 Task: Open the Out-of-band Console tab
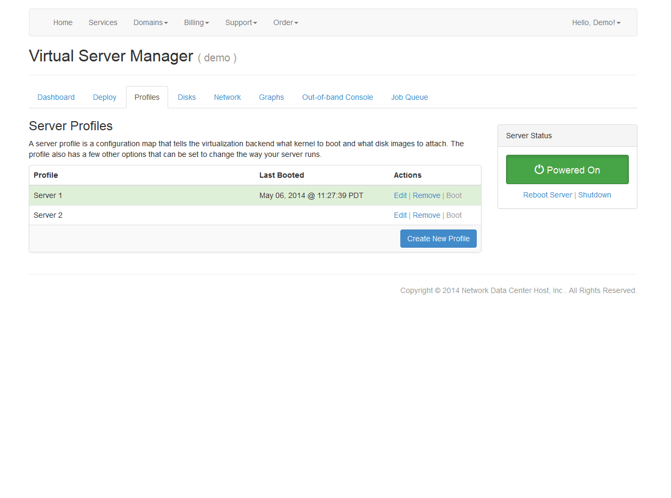click(x=337, y=97)
